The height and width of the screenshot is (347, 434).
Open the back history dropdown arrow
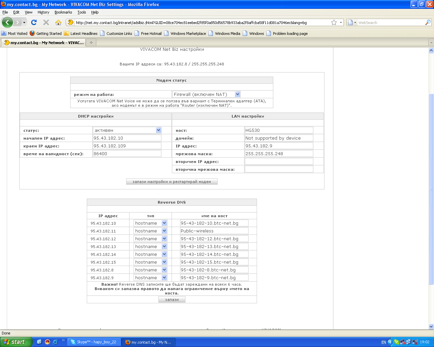pyautogui.click(x=24, y=23)
